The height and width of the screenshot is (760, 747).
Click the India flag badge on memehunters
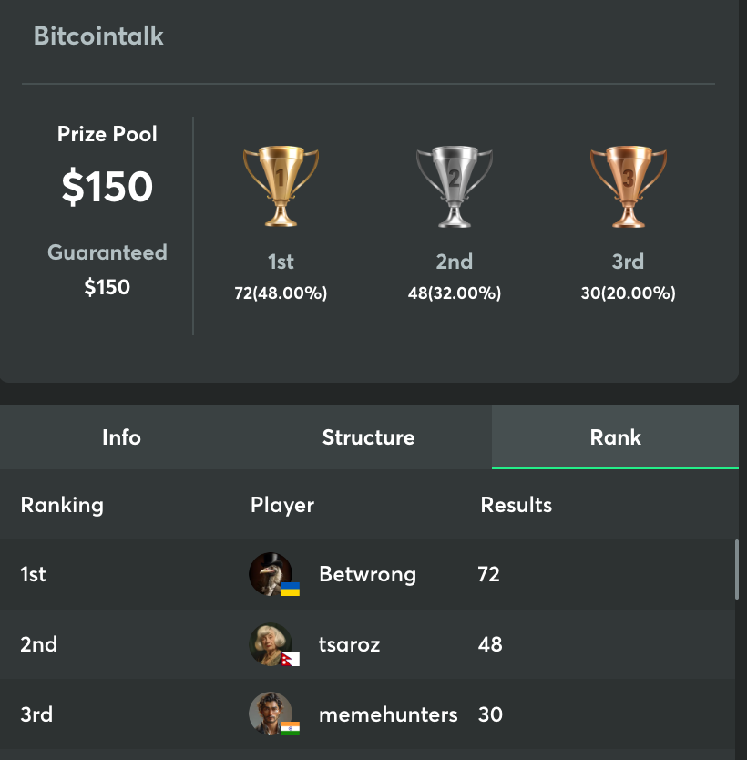tap(291, 728)
